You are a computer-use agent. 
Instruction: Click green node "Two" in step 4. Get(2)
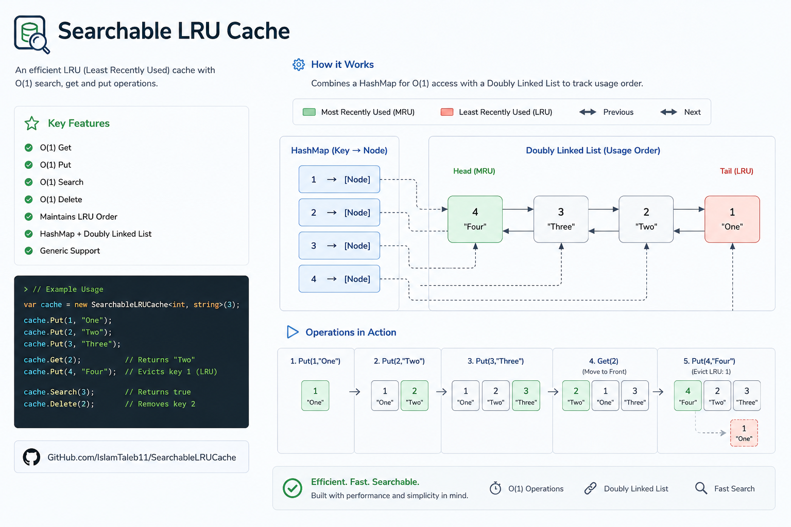[x=576, y=396]
